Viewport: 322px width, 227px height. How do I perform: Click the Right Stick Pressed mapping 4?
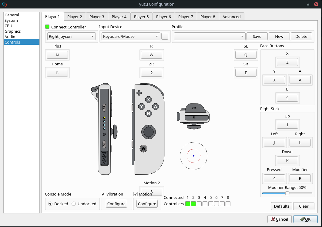(274, 178)
